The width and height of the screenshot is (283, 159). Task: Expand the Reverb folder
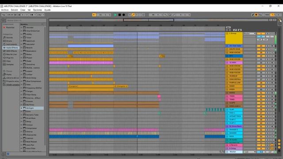coord(21,48)
